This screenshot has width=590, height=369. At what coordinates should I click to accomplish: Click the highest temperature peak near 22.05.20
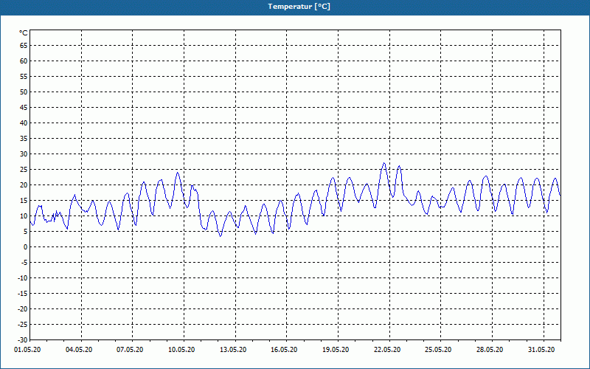click(383, 163)
